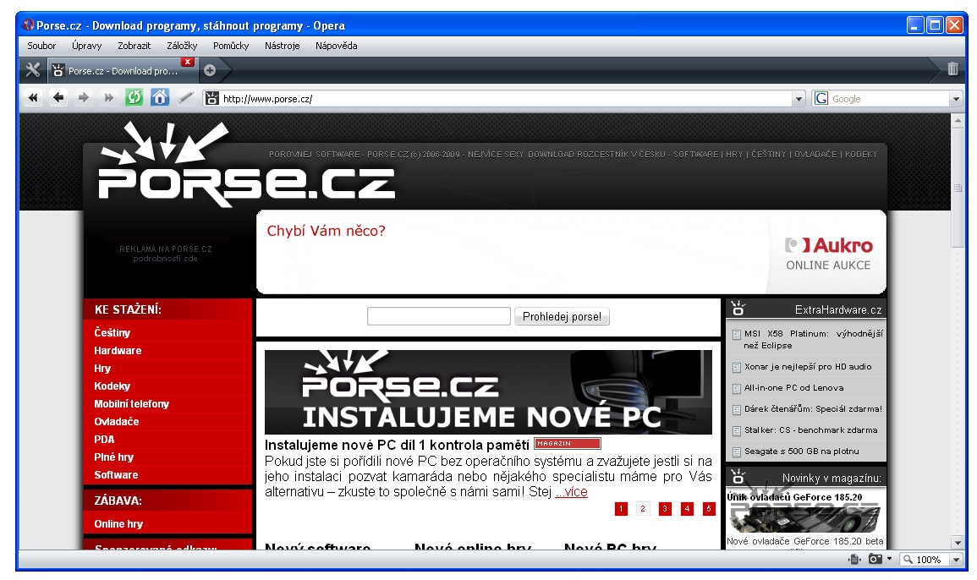This screenshot has width=977, height=580.
Task: Open the Soubor menu
Action: click(41, 46)
